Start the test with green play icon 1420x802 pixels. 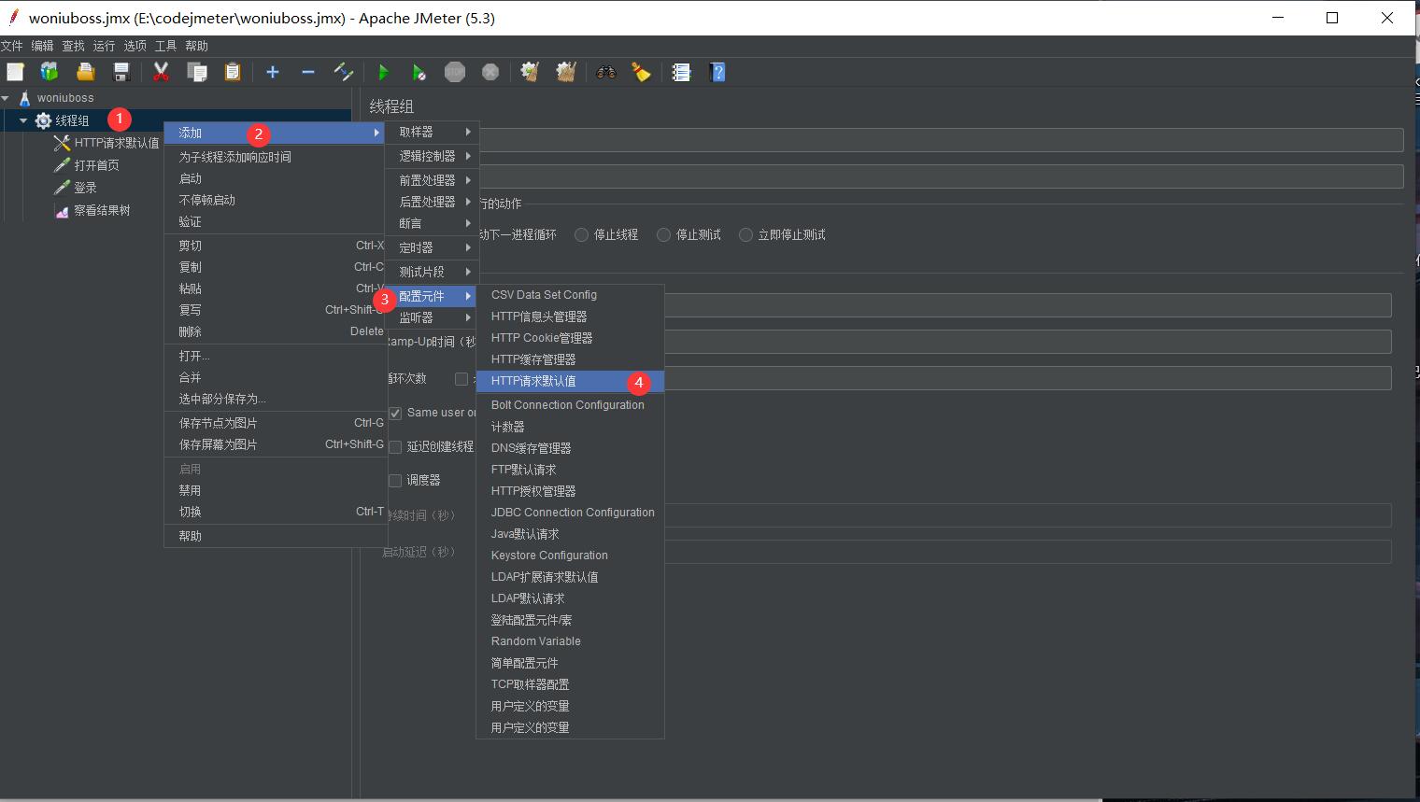383,72
